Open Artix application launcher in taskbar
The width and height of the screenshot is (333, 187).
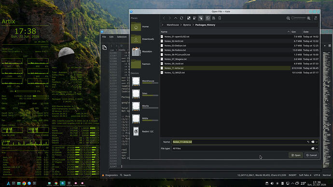point(8,184)
